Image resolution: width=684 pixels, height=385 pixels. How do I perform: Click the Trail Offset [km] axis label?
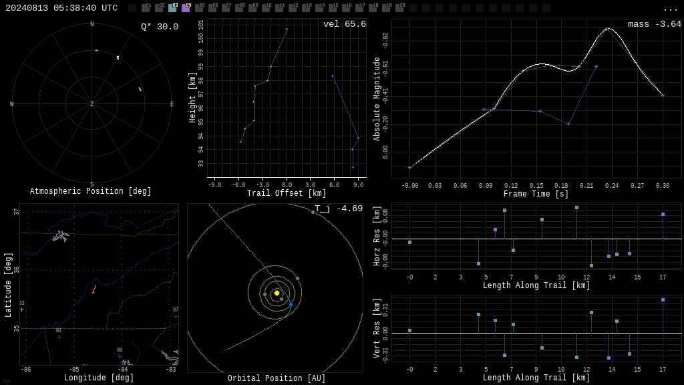(x=287, y=193)
